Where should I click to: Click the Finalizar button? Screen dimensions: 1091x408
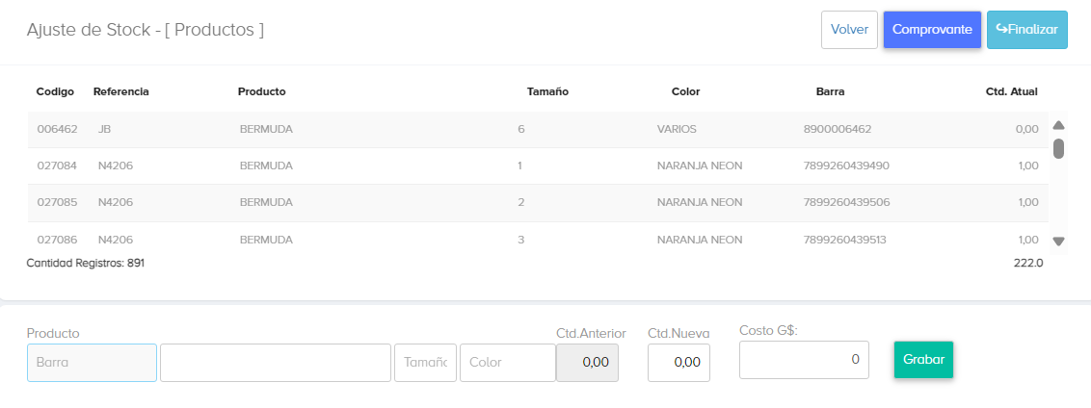[x=1027, y=30]
